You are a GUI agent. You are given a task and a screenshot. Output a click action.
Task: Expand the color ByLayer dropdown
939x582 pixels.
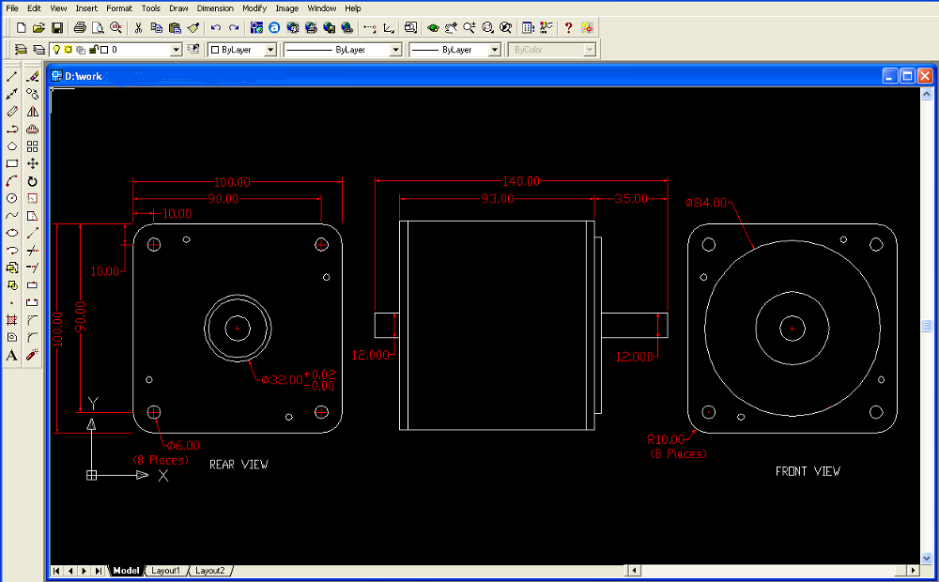click(x=270, y=50)
